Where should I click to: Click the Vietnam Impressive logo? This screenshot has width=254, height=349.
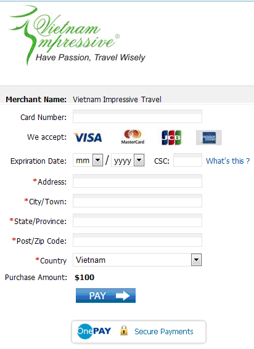pyautogui.click(x=77, y=34)
